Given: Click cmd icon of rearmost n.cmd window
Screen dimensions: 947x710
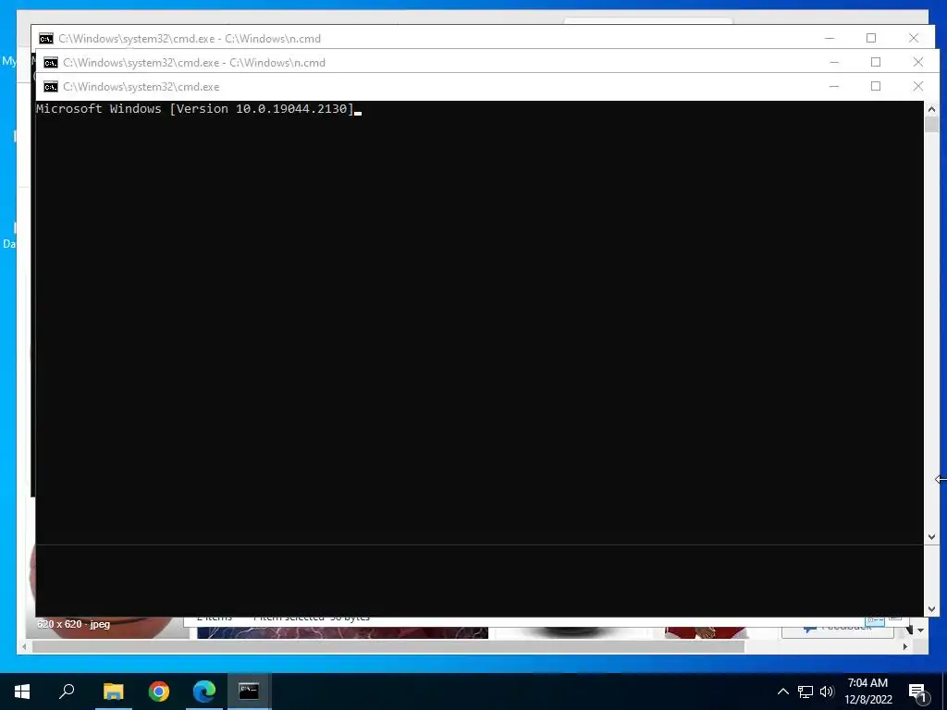Looking at the screenshot, I should click(x=46, y=39).
